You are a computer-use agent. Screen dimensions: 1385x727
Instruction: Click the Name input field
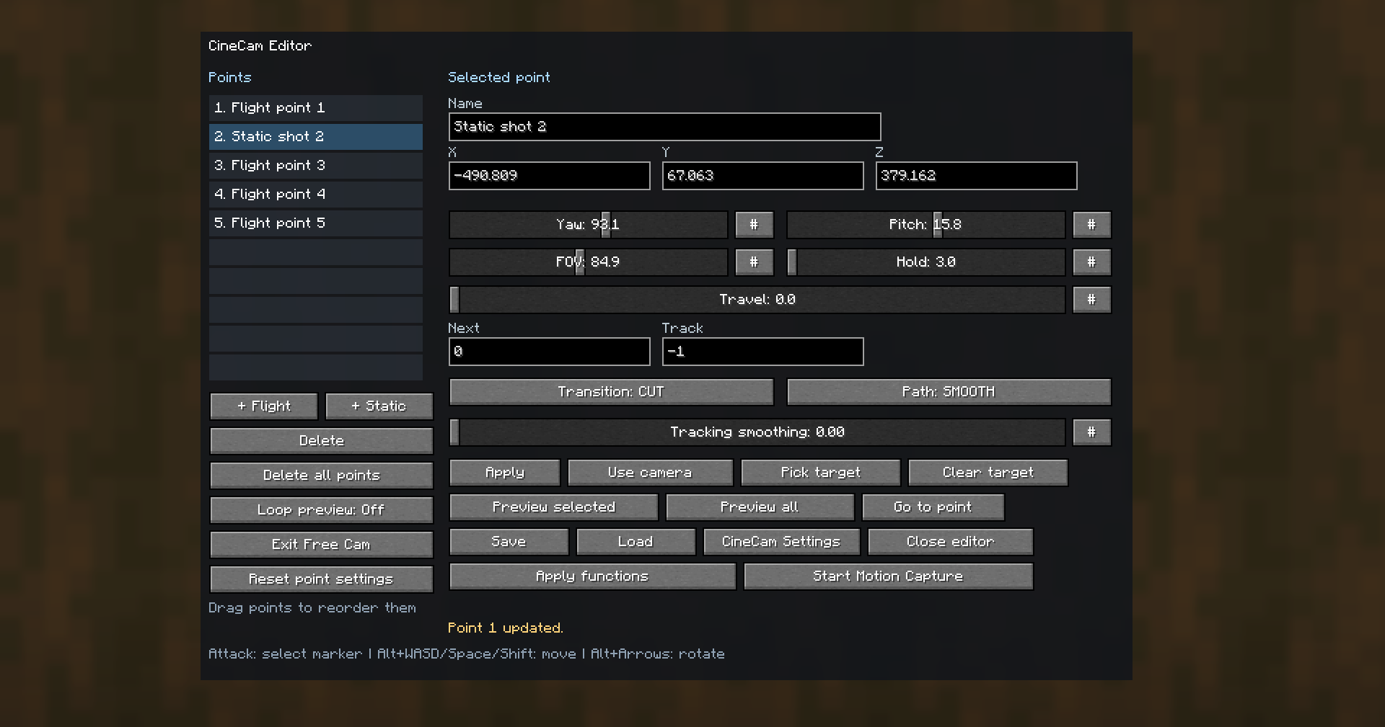[664, 127]
